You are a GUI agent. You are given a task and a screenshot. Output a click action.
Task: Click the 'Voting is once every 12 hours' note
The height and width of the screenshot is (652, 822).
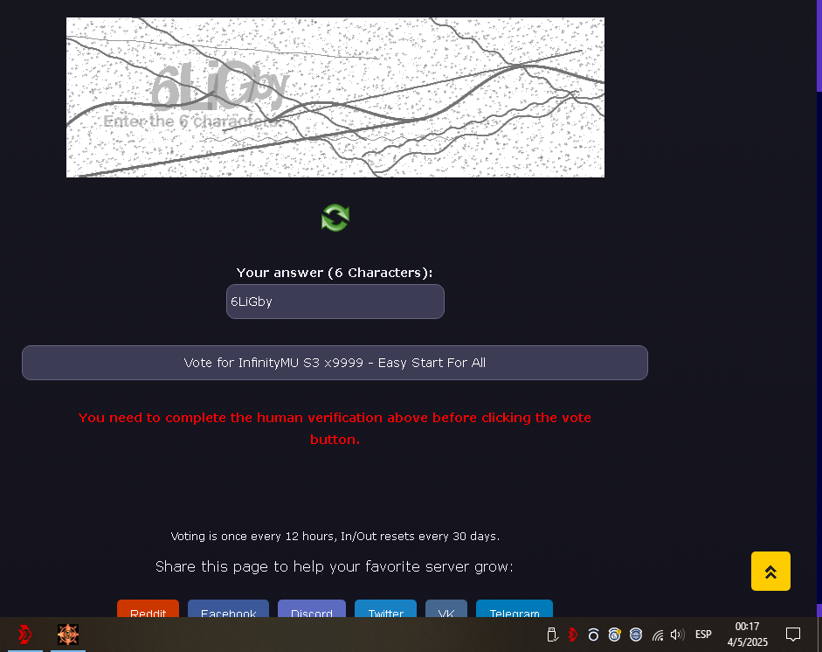335,536
